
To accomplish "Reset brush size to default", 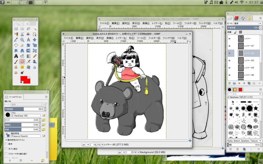I will tap(44, 120).
